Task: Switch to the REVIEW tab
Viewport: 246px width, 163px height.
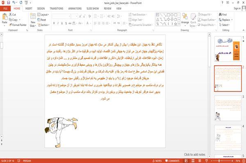Action: click(107, 9)
